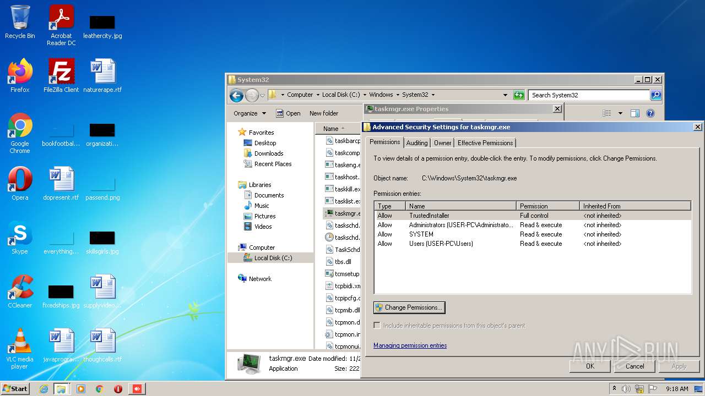Switch to the Auditing tab
Image resolution: width=705 pixels, height=396 pixels.
(417, 143)
